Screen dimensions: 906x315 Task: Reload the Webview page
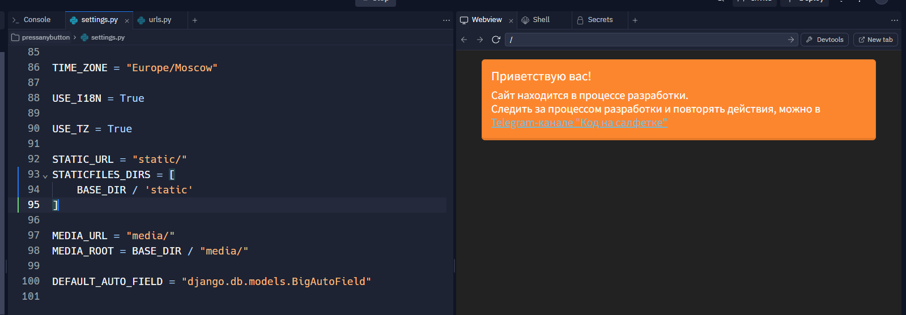(x=496, y=40)
